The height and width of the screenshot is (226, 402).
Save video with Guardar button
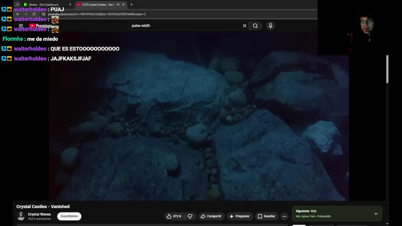click(x=266, y=216)
